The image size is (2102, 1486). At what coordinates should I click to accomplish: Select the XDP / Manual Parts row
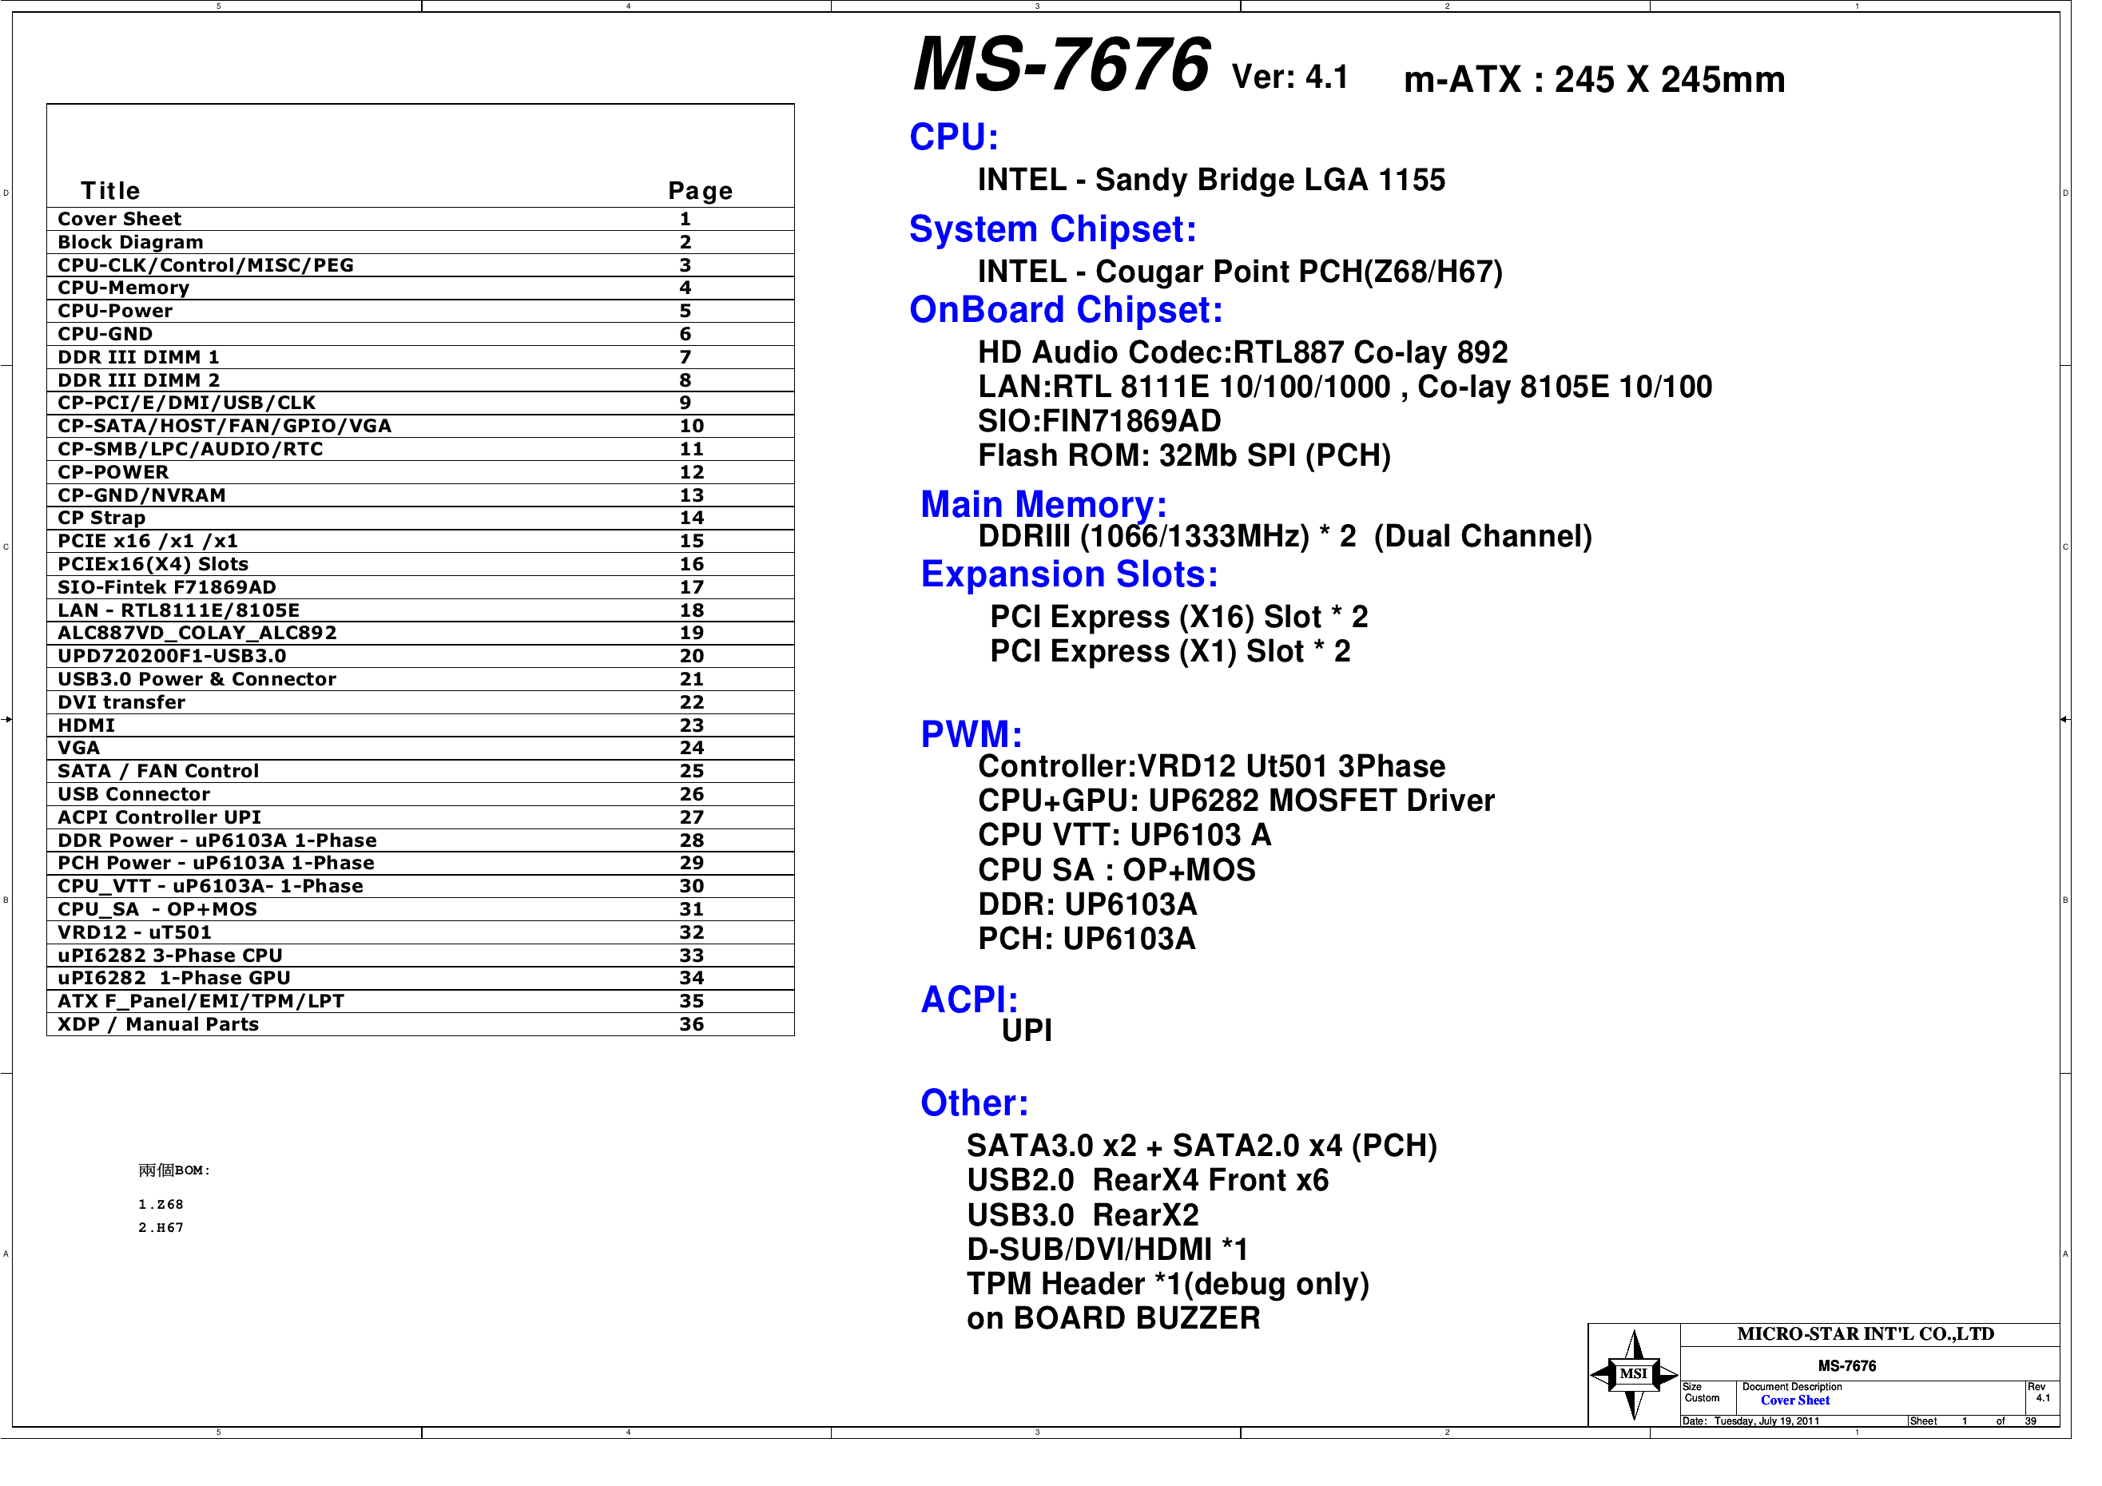pyautogui.click(x=158, y=1023)
